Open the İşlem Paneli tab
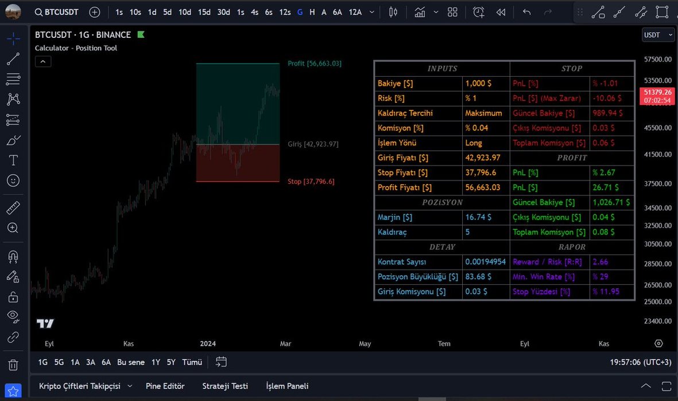Image resolution: width=678 pixels, height=401 pixels. point(287,386)
